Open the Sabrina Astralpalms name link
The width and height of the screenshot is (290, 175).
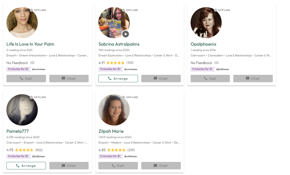click(119, 44)
